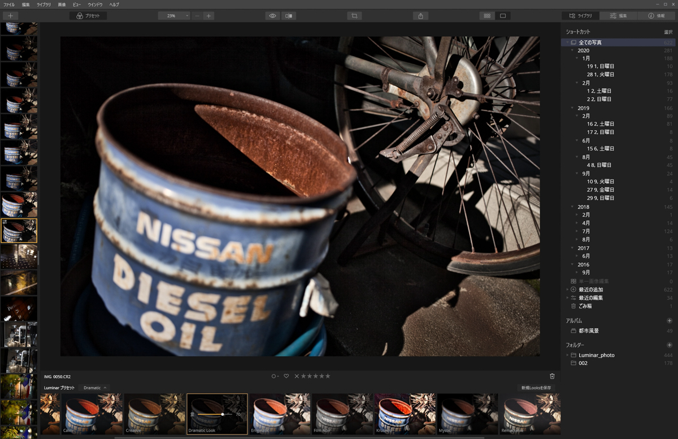Open the ウインドウ menu
678x439 pixels.
pyautogui.click(x=95, y=5)
